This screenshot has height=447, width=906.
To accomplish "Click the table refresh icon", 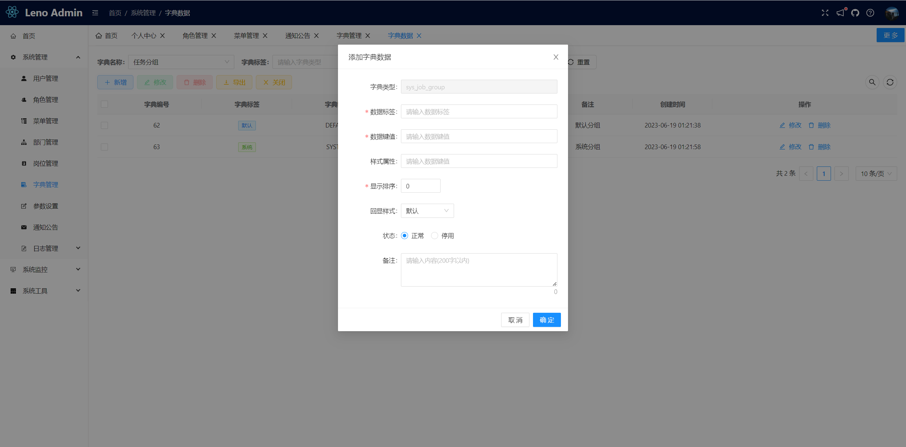I will (x=890, y=82).
